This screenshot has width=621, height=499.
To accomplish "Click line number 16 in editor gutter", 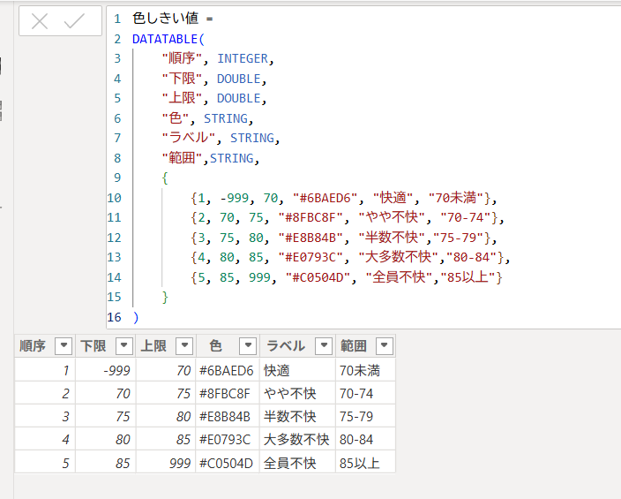I will 114,317.
